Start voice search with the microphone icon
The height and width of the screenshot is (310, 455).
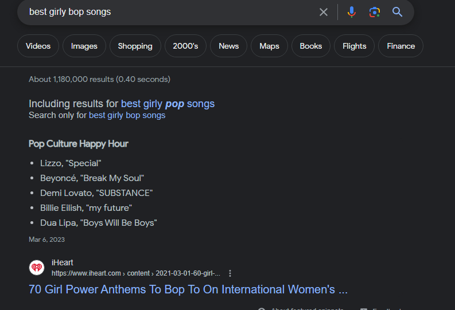coord(351,12)
